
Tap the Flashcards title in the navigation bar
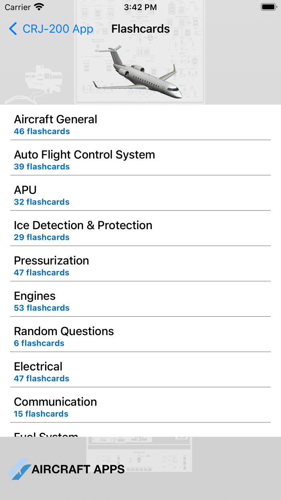coord(140,29)
